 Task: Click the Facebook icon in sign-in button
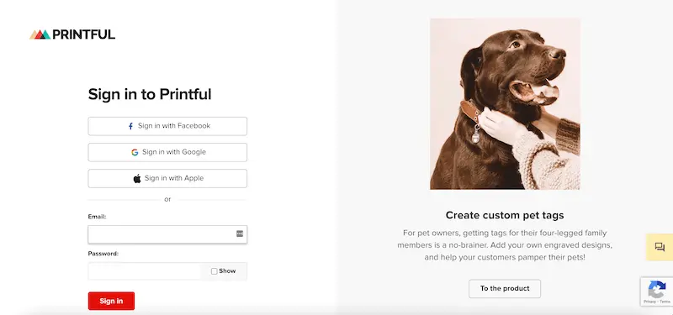[x=131, y=127]
